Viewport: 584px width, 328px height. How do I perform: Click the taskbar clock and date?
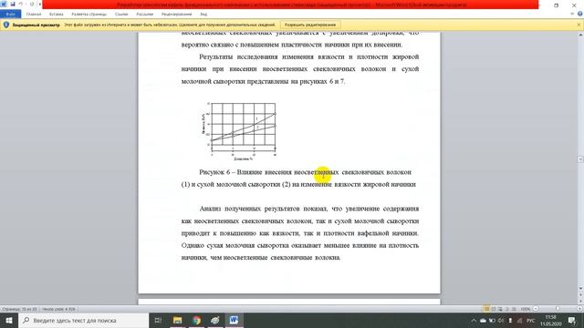click(x=551, y=321)
